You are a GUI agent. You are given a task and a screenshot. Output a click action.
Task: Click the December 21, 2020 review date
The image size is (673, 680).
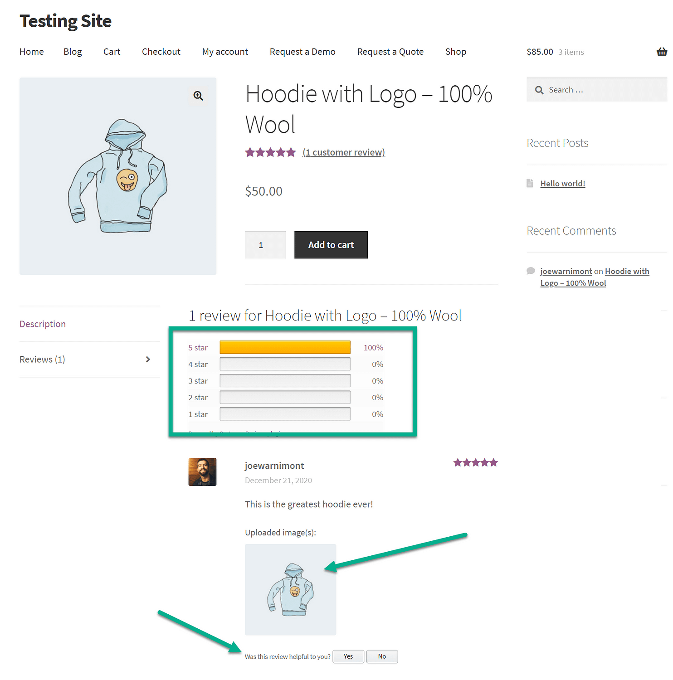click(278, 481)
